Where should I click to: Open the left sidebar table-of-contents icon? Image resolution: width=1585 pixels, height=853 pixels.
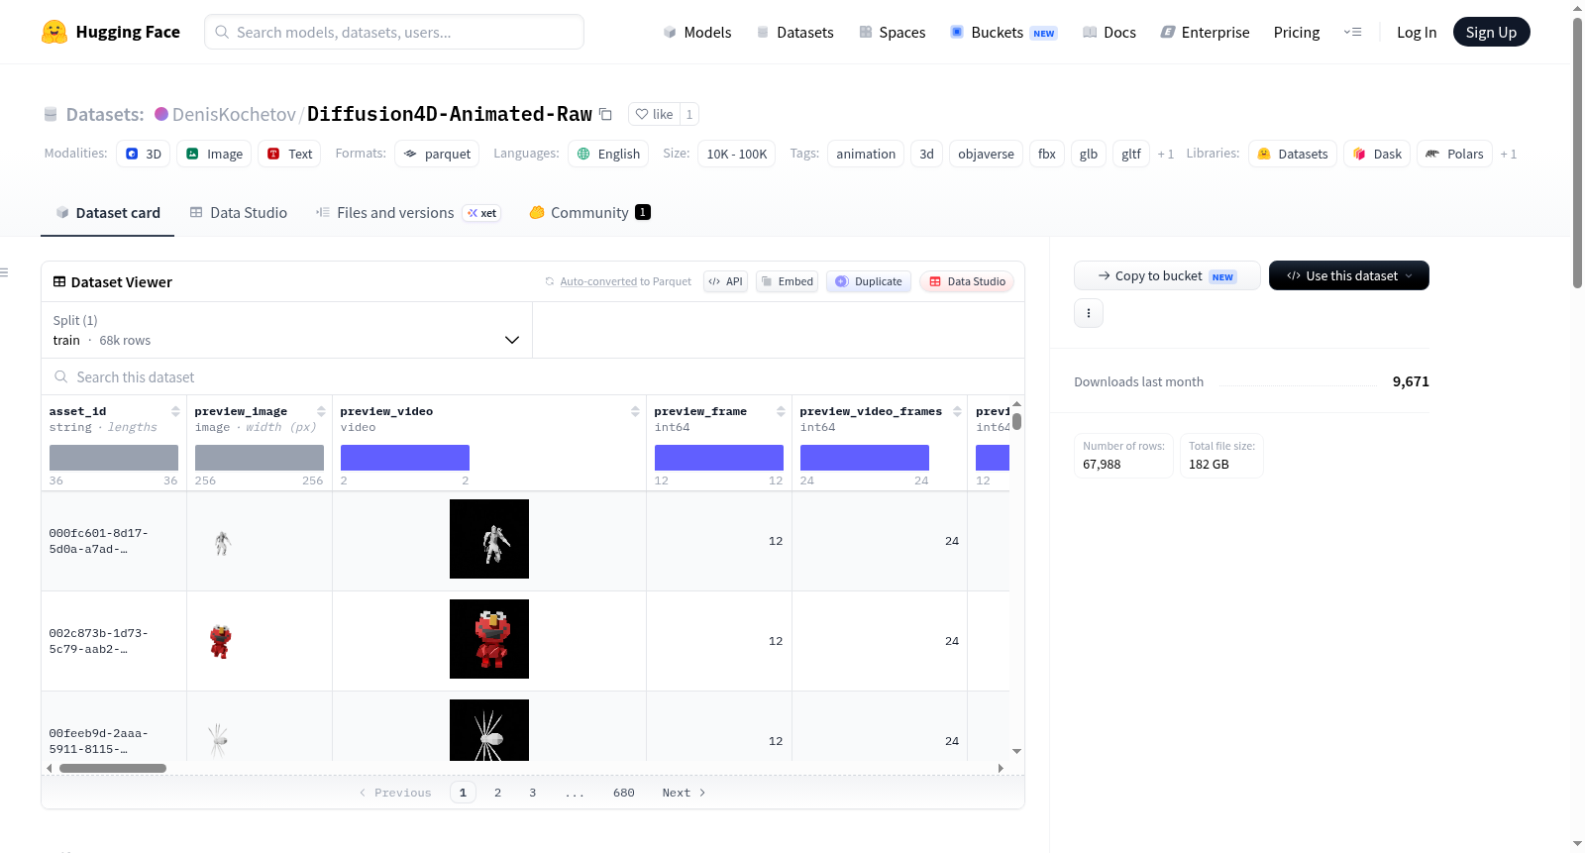(4, 272)
